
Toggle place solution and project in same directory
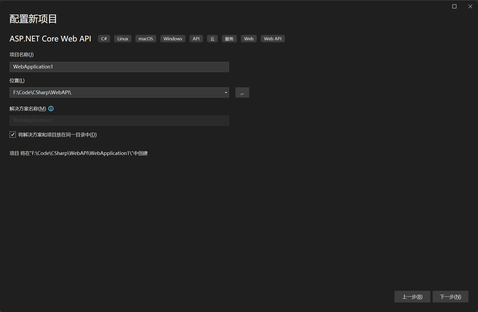(x=13, y=135)
